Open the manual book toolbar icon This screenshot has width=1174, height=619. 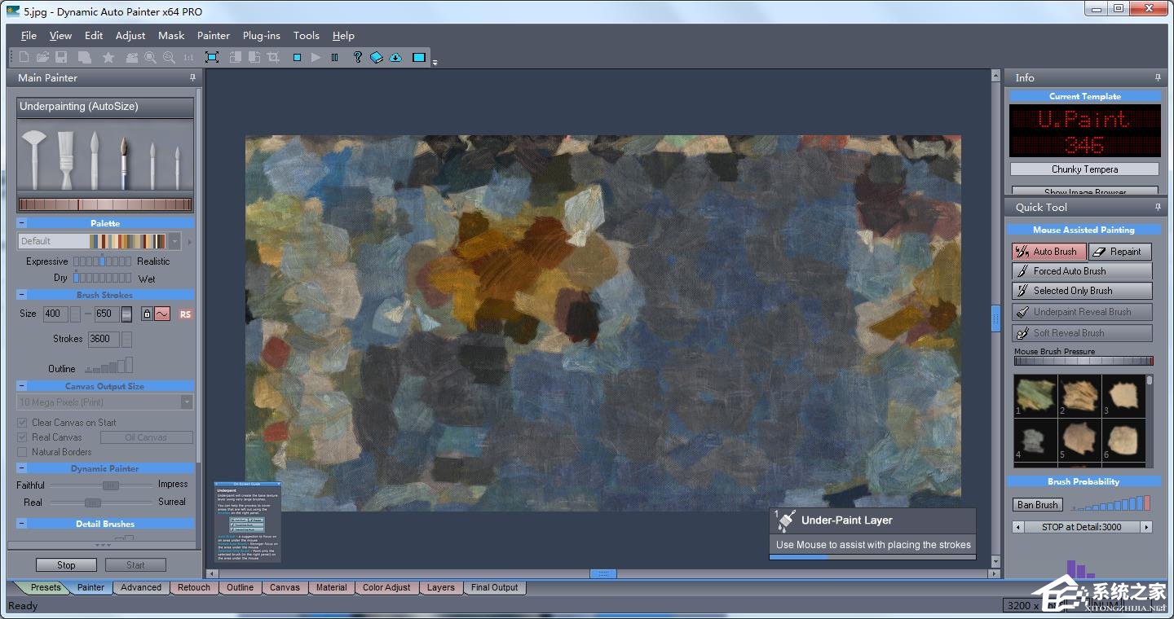[376, 57]
